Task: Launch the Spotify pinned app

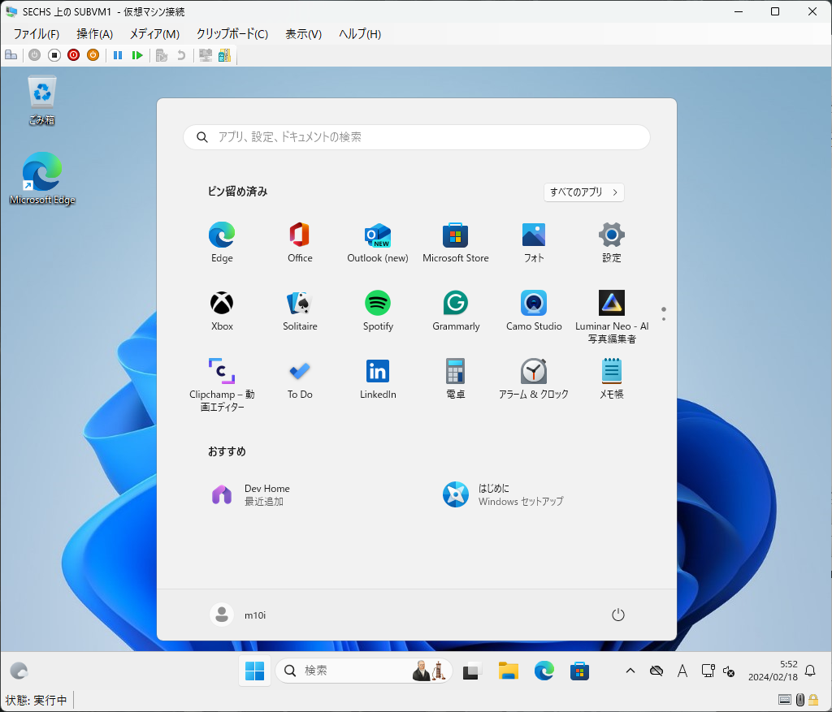Action: pyautogui.click(x=378, y=311)
